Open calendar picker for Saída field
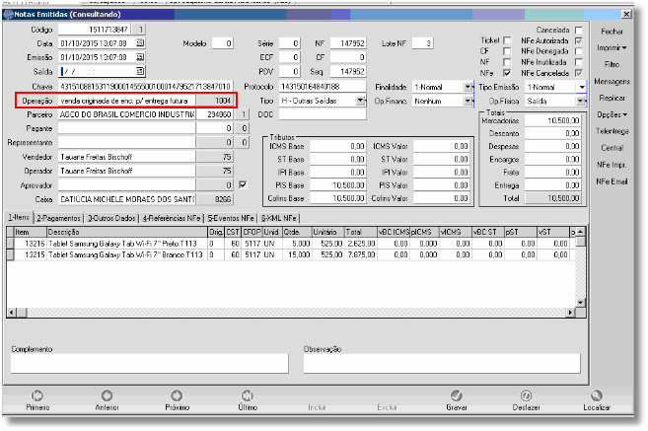Viewport: 648px width, 431px height. [140, 71]
